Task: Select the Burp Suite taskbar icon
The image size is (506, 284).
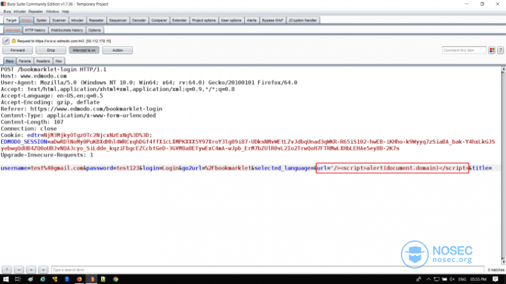Action: 92,279
